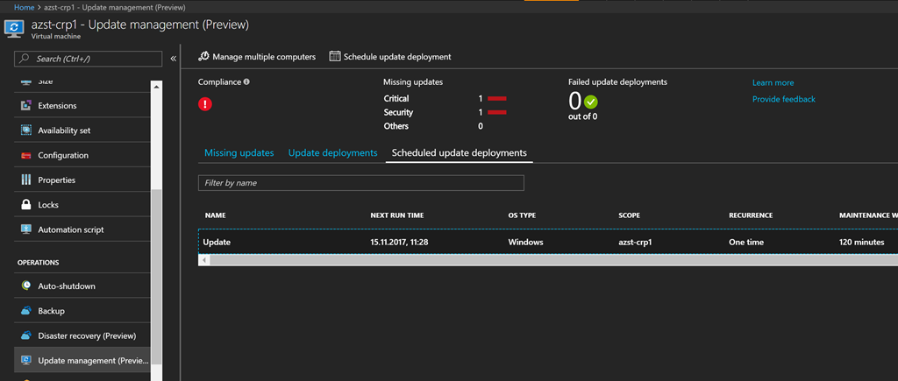The width and height of the screenshot is (898, 381).
Task: Switch to Missing updates tab
Action: coord(239,153)
